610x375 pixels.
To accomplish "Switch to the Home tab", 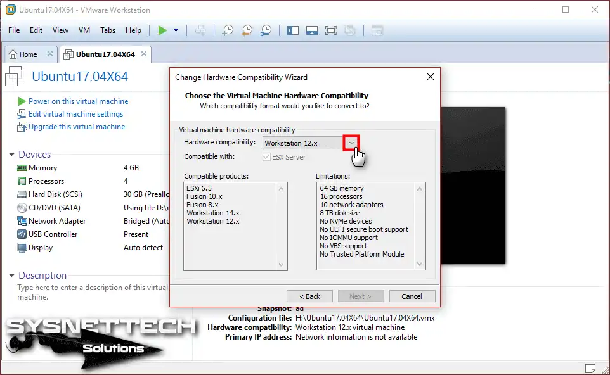I will click(x=28, y=54).
